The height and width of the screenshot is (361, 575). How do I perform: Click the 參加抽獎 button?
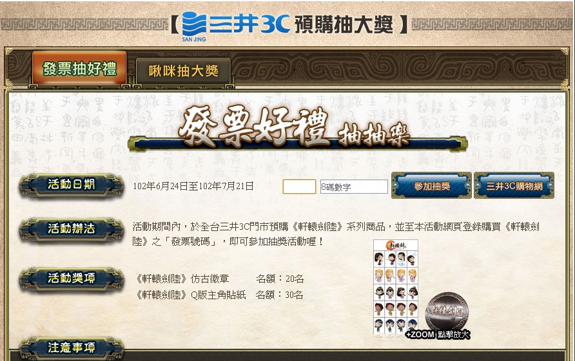click(432, 186)
